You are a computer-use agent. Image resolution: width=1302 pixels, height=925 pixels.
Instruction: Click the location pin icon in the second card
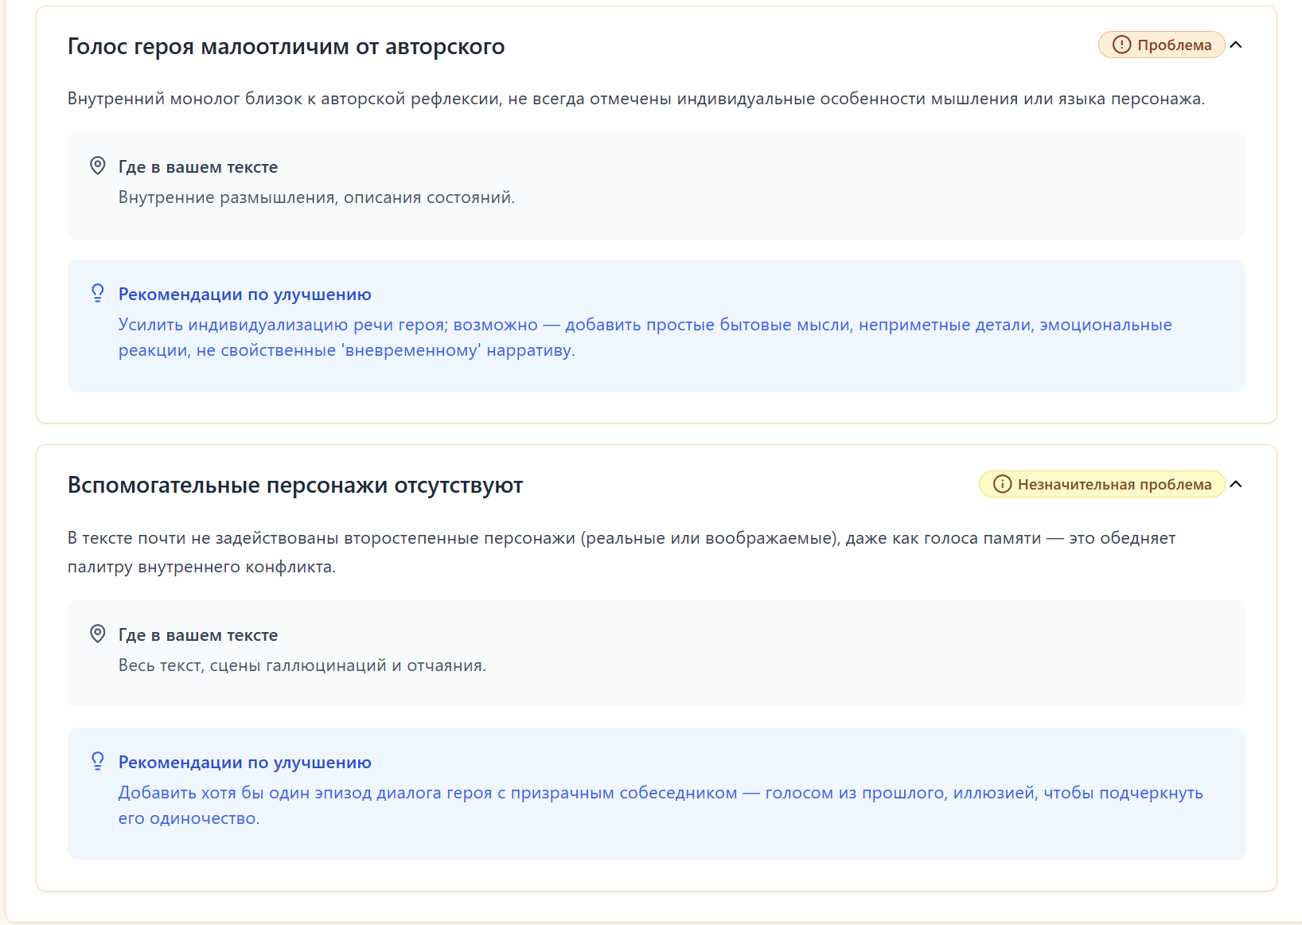[98, 634]
